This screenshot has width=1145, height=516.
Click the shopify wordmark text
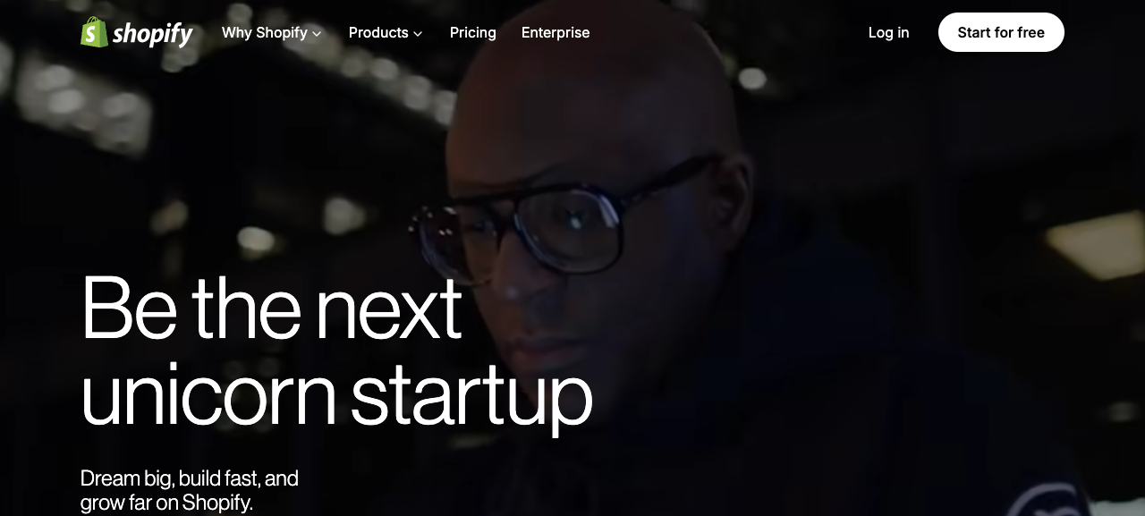pos(153,34)
